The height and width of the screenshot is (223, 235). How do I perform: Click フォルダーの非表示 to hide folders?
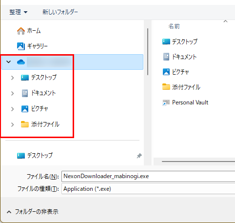pyautogui.click(x=37, y=212)
